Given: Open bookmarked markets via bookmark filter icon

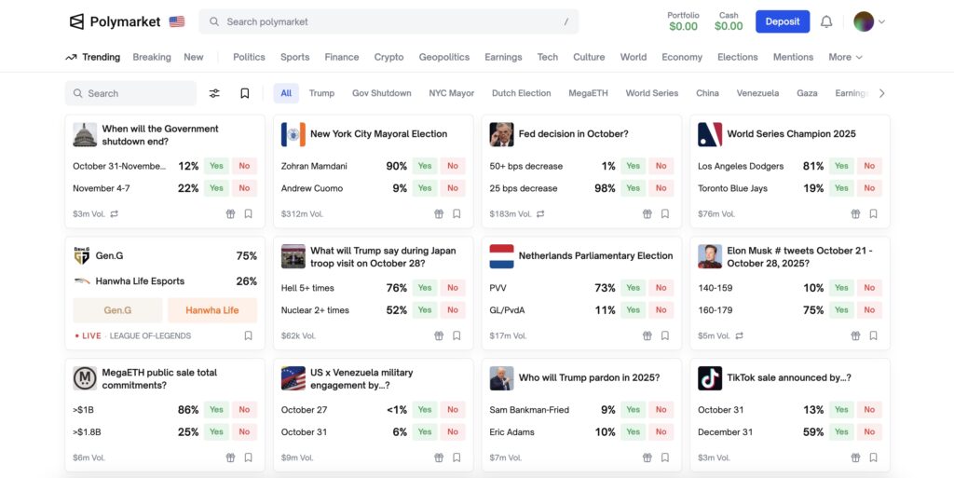Looking at the screenshot, I should pyautogui.click(x=244, y=93).
